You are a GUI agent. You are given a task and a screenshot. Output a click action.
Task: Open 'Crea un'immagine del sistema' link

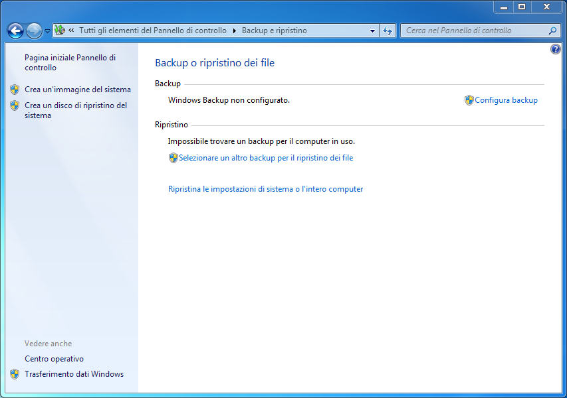coord(78,89)
